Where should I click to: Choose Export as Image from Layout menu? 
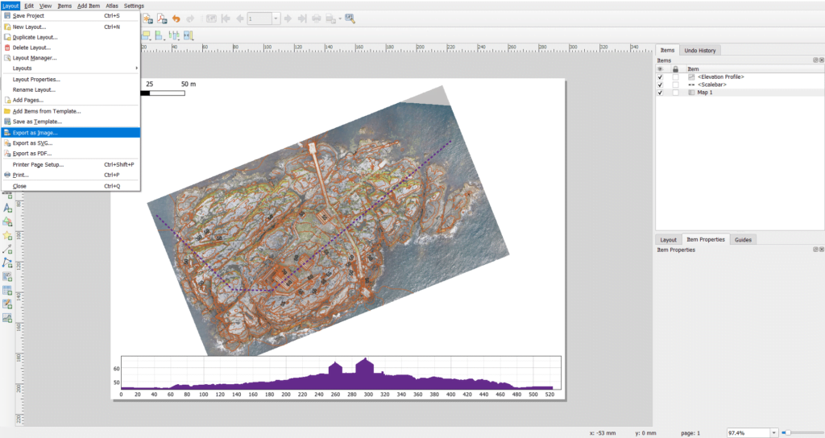click(x=35, y=133)
